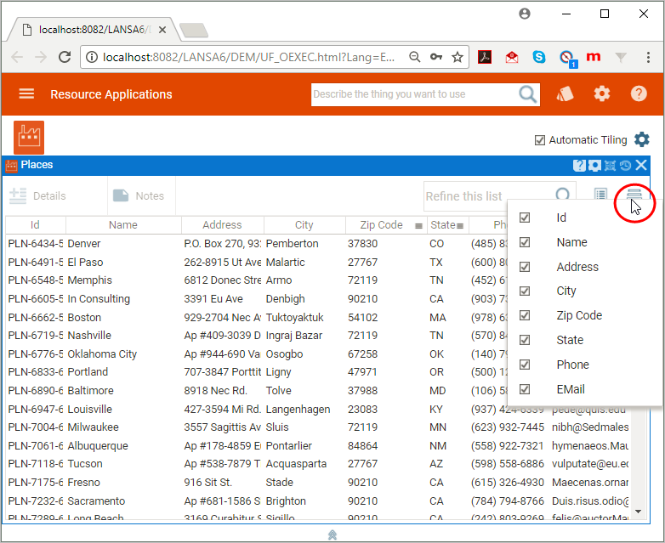The width and height of the screenshot is (665, 543).
Task: Click the maximize-tile icon in Places title bar
Action: 610,166
